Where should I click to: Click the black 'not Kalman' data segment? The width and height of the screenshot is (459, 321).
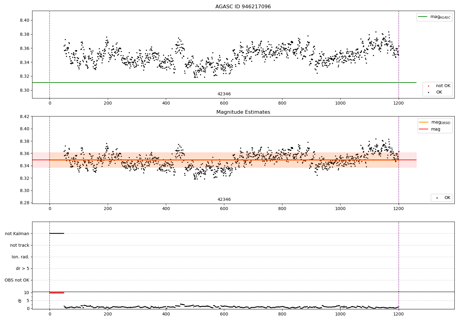57,234
